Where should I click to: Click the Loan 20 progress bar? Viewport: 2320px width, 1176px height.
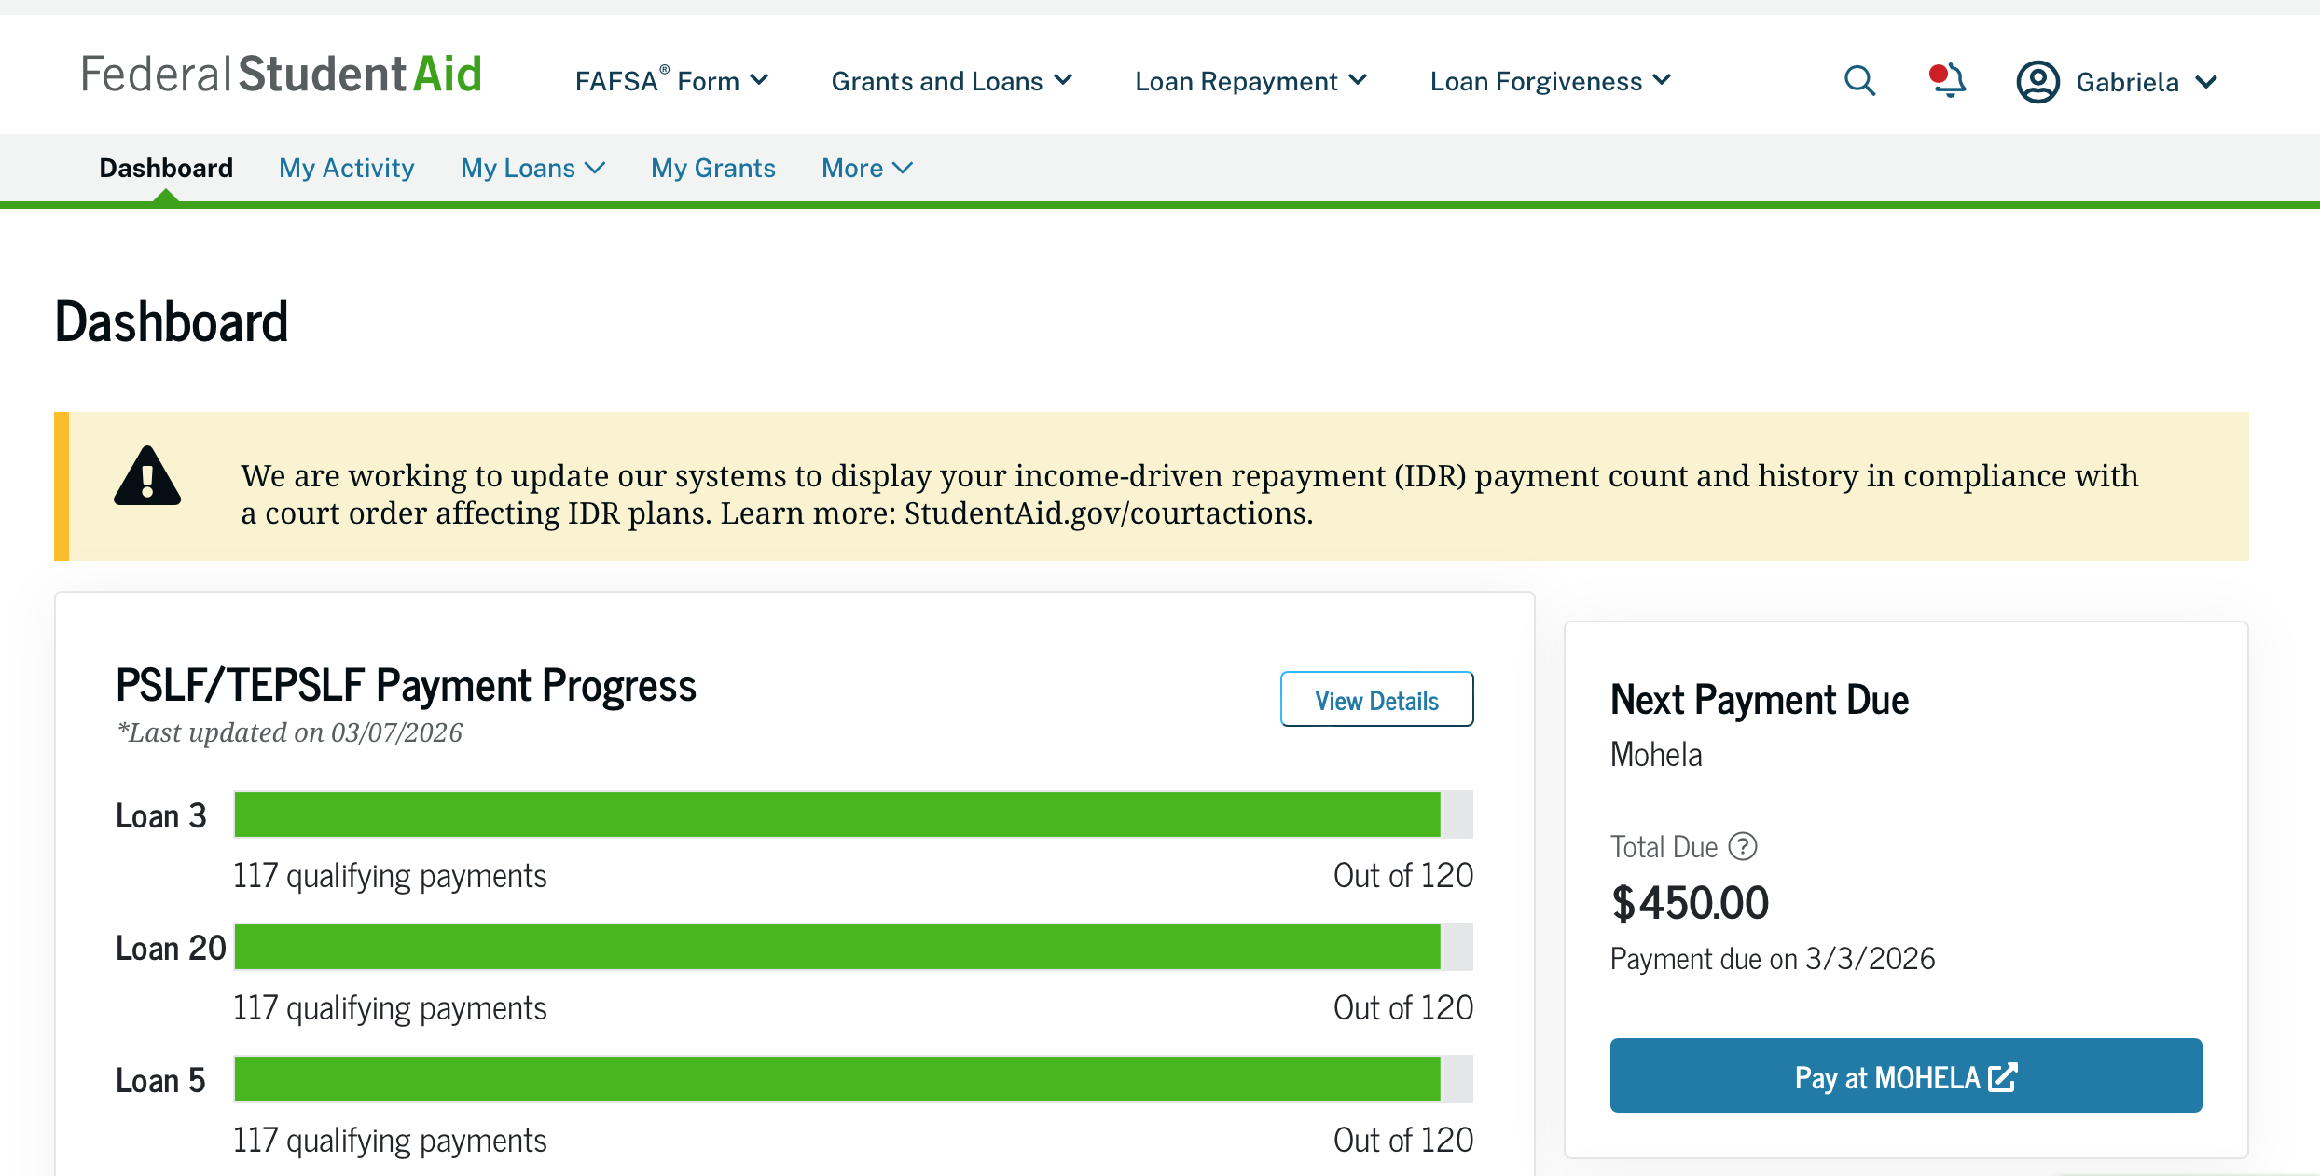pyautogui.click(x=852, y=947)
